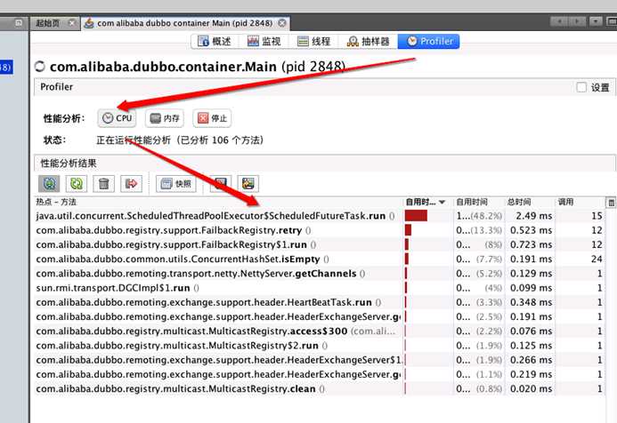Select row MulticastRegistry$2.run ()

(319, 346)
